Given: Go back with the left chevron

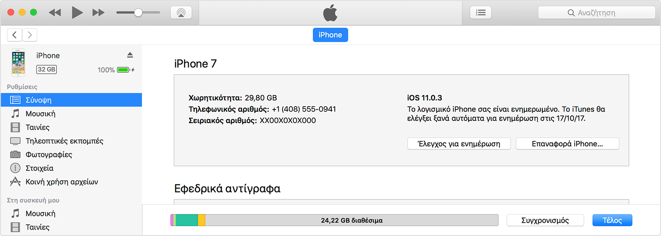Looking at the screenshot, I should [15, 35].
